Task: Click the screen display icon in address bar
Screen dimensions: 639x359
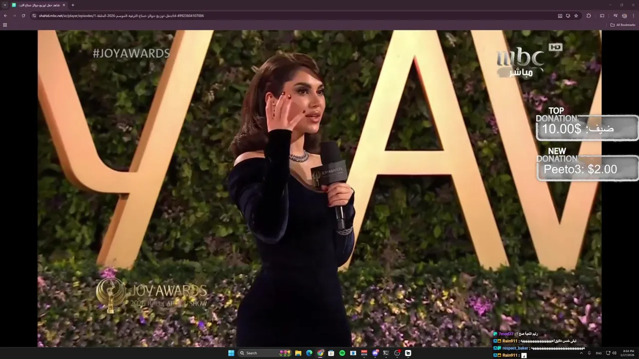Action: coord(560,15)
